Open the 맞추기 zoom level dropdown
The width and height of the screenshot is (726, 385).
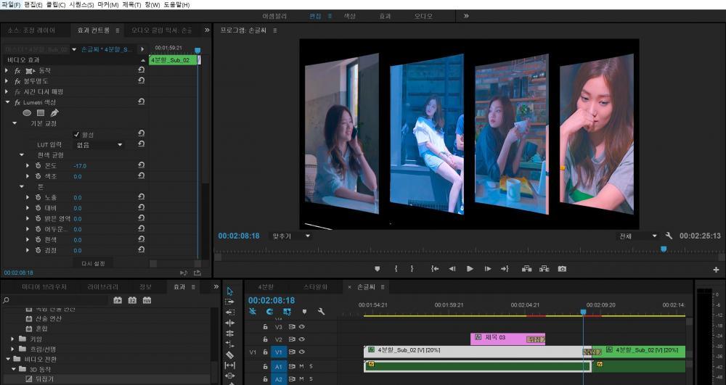[290, 236]
